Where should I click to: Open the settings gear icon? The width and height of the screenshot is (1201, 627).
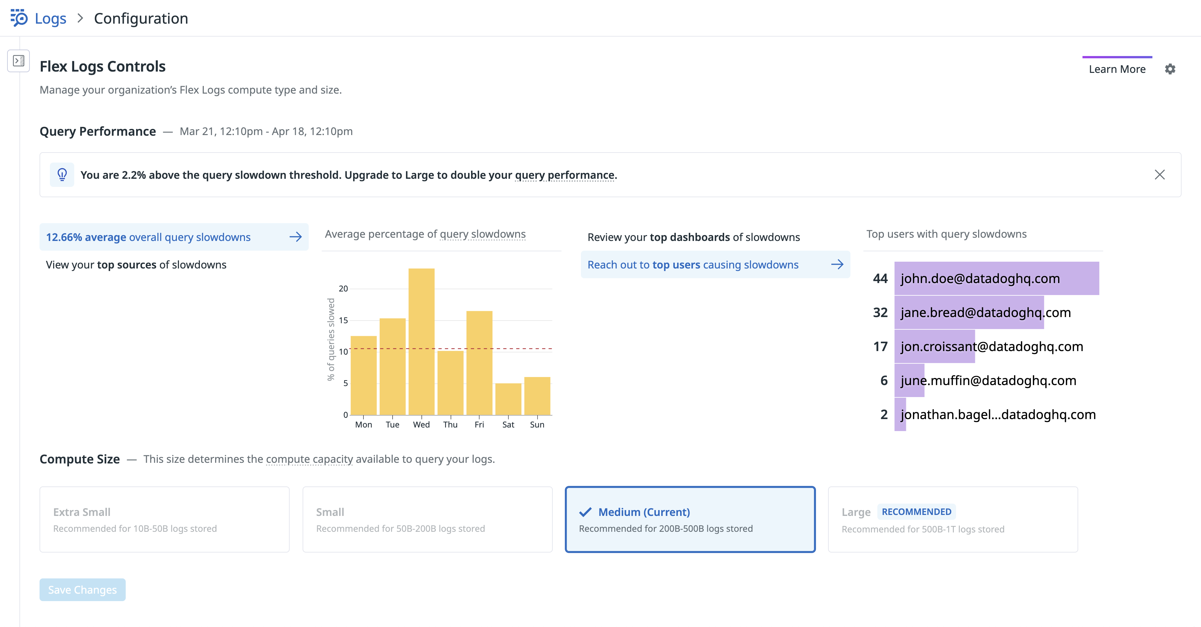(x=1170, y=69)
